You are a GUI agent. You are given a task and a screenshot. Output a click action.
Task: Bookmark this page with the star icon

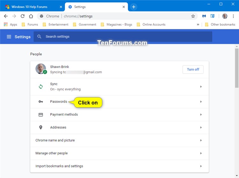point(193,16)
